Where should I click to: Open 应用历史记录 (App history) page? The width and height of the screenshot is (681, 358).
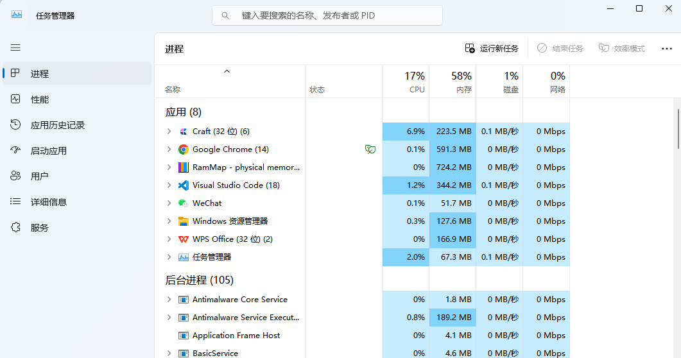click(77, 125)
